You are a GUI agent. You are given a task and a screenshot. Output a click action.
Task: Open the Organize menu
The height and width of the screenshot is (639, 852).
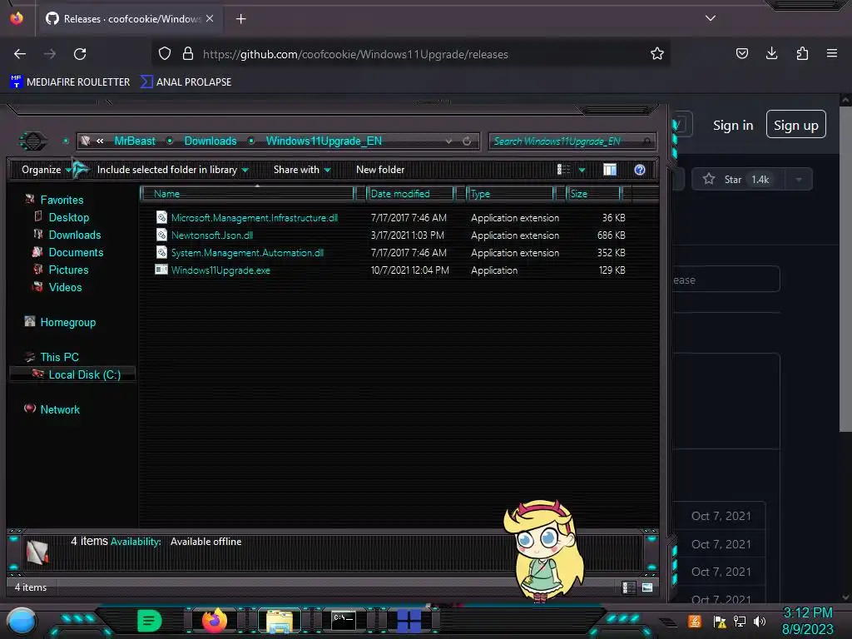click(x=47, y=170)
